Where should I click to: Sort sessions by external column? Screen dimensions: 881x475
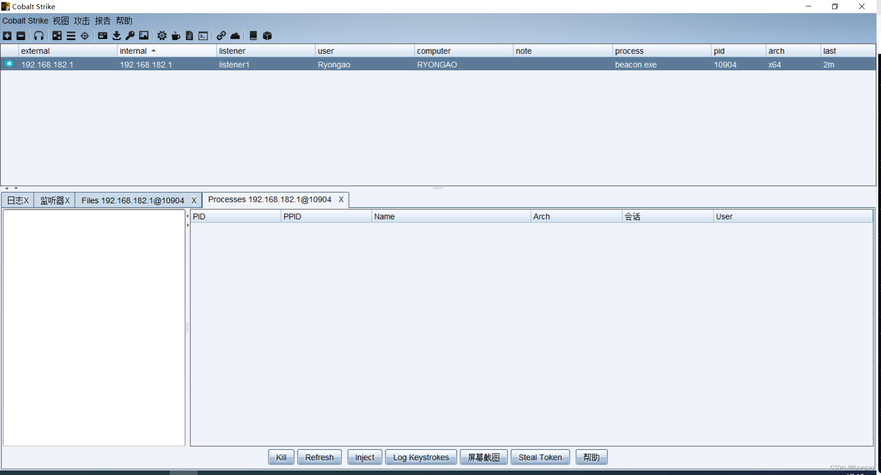point(68,51)
